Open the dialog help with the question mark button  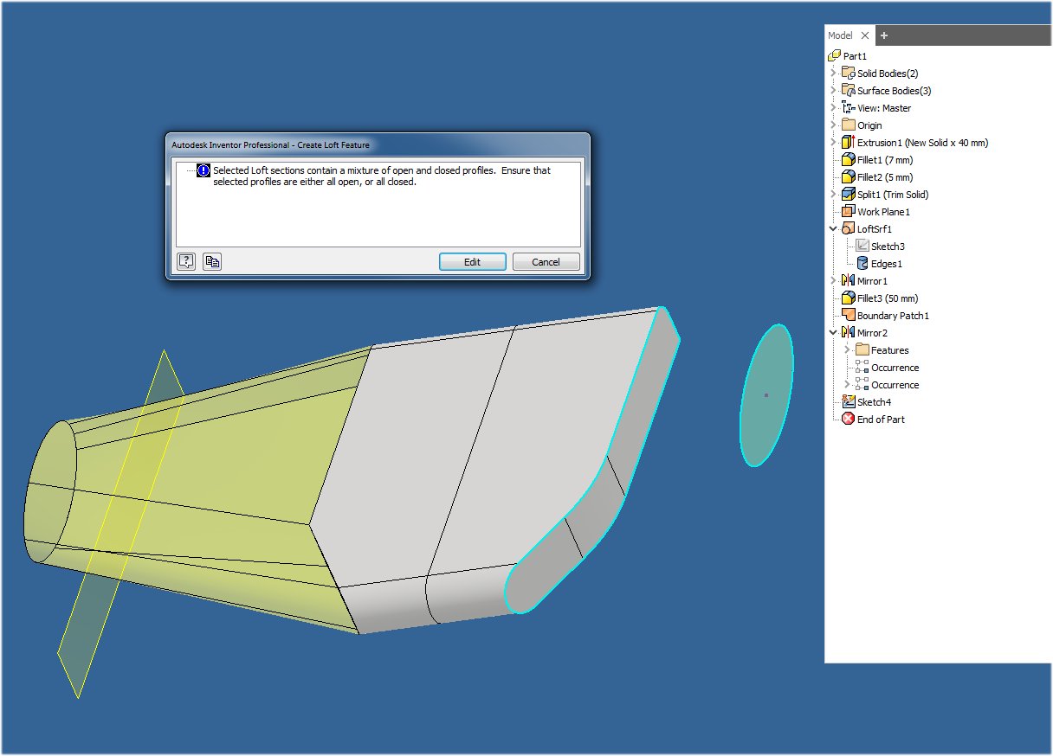186,261
